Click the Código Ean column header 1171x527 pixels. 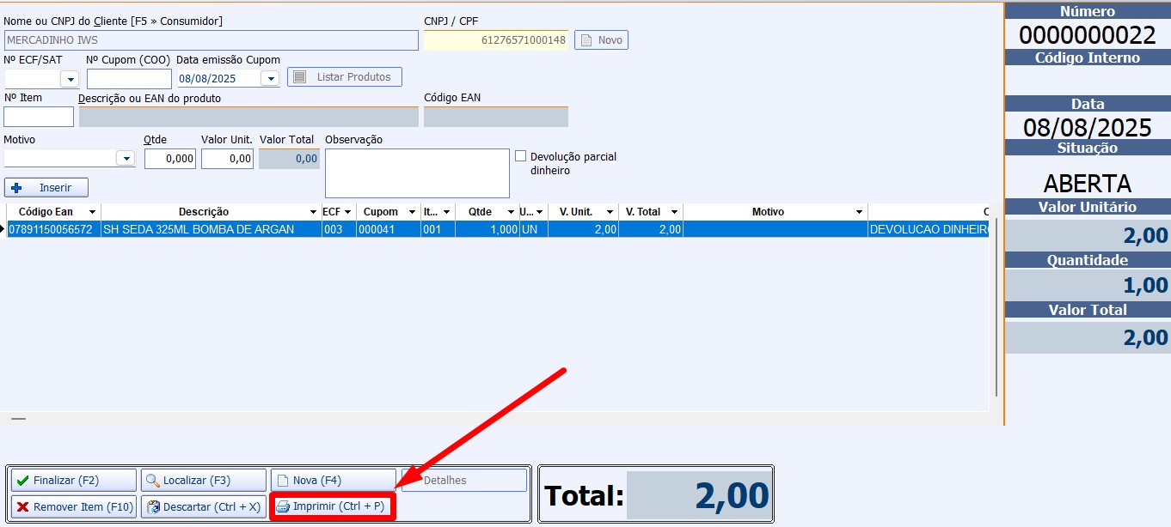pos(46,212)
